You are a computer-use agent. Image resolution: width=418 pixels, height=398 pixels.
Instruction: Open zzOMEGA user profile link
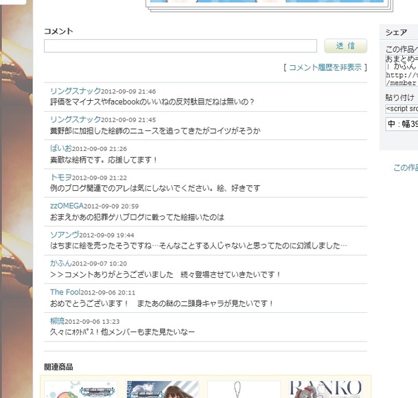tap(67, 206)
